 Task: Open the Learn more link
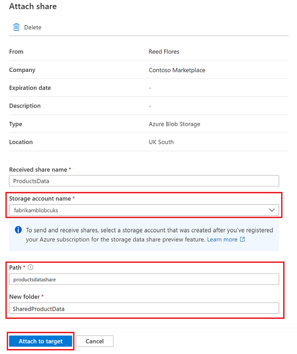(x=222, y=239)
